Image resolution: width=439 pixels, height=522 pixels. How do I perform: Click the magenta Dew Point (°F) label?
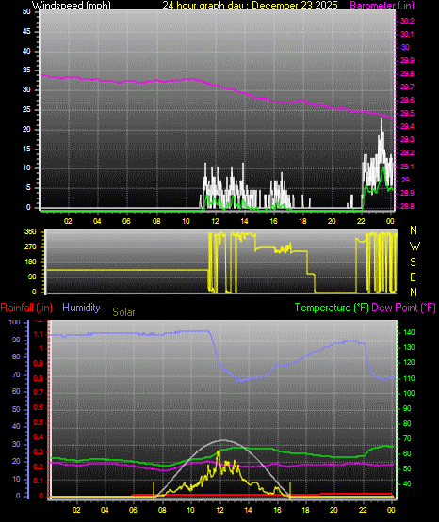(x=403, y=308)
